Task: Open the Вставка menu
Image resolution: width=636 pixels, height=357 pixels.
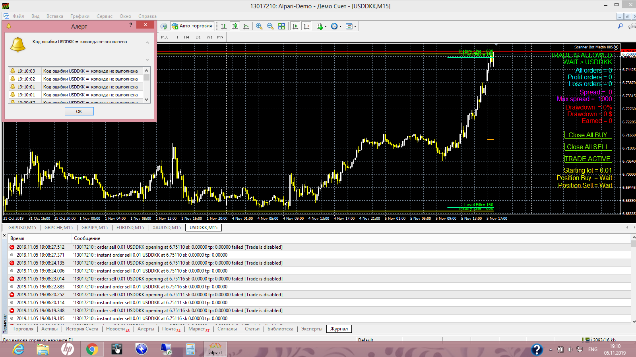Action: click(55, 16)
